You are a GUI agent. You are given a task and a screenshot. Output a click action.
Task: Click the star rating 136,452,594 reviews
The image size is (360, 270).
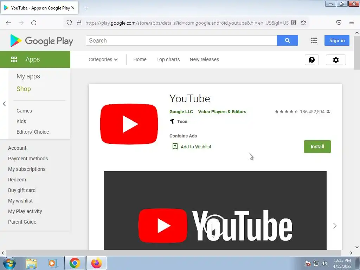302,111
